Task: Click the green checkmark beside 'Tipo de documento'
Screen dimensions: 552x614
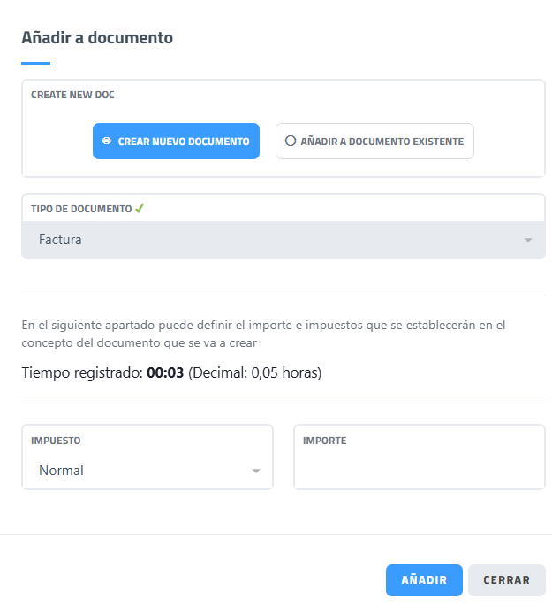Action: [x=139, y=209]
